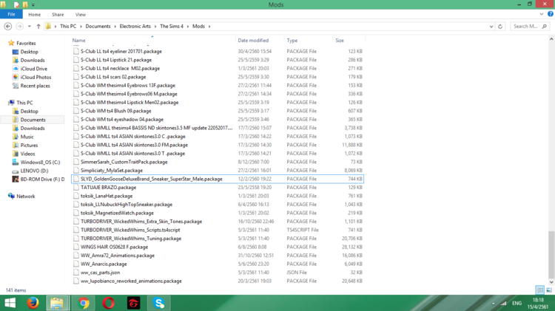This screenshot has height=311, width=555.
Task: Open iCloud Photos in sidebar
Action: [x=36, y=77]
